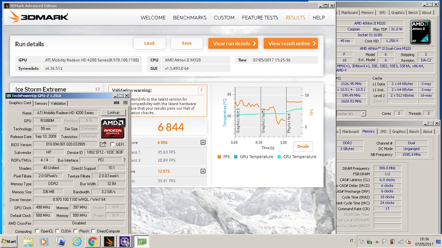
Task: Open HELP in 3DMark
Action: [319, 18]
